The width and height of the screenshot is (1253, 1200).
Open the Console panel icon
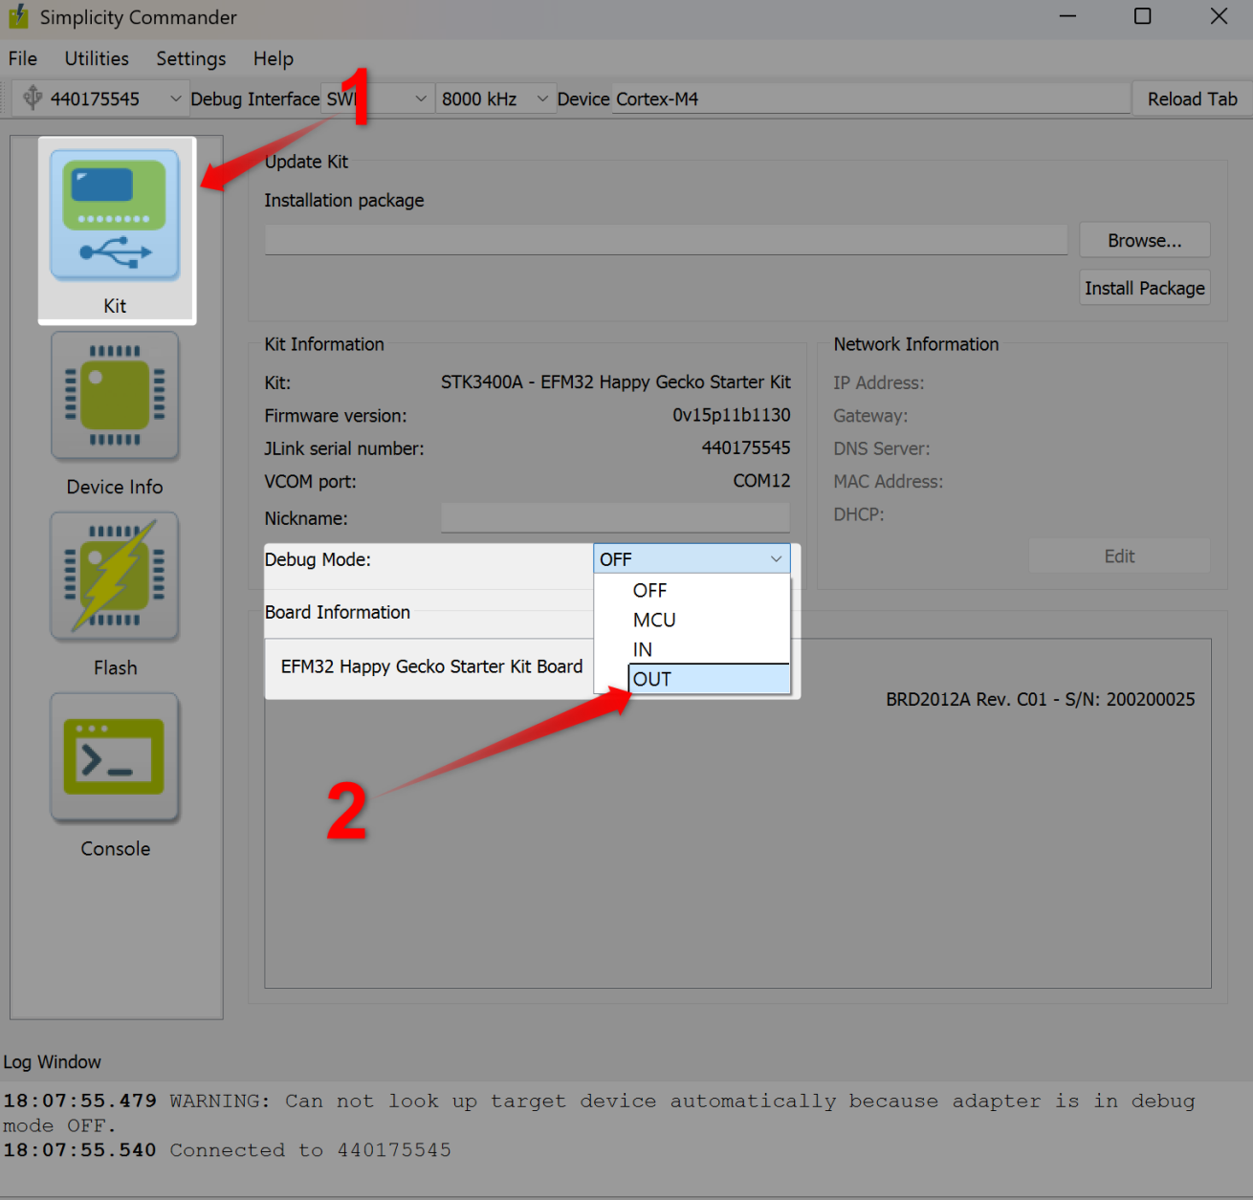click(115, 757)
